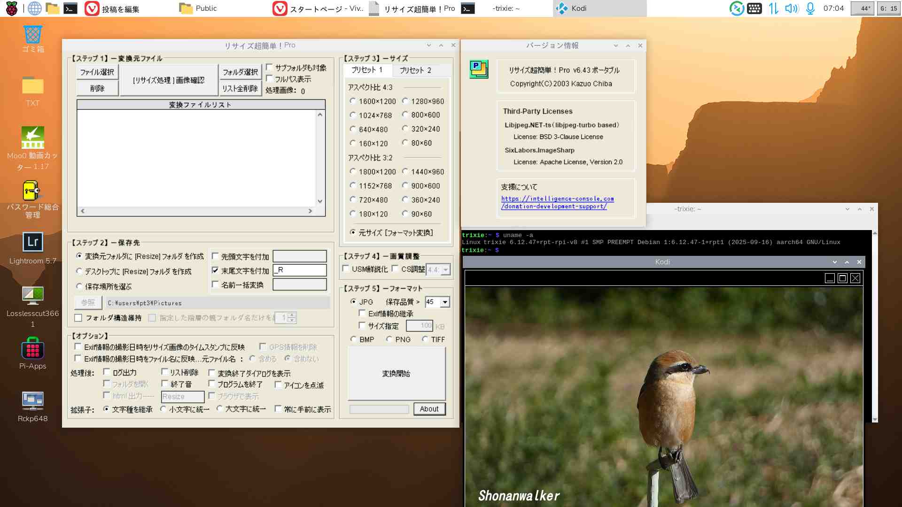Open the trash (ゴミ箱) desktop icon
Image resolution: width=902 pixels, height=507 pixels.
point(32,35)
